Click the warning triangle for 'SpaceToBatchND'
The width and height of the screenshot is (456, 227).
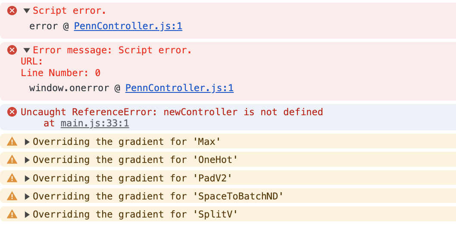(x=12, y=196)
